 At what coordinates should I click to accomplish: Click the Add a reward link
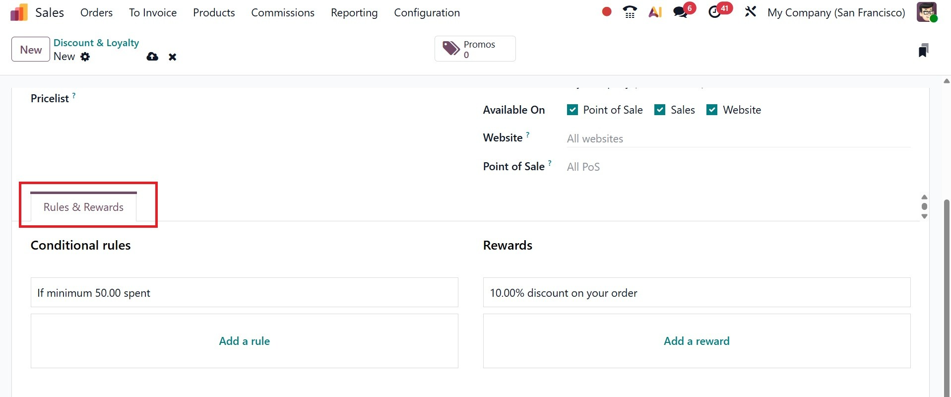(697, 341)
